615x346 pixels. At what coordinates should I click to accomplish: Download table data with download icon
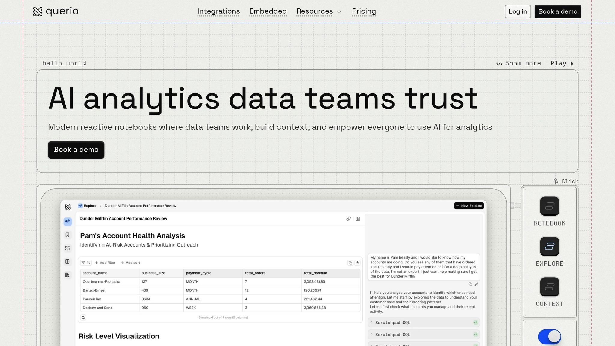tap(357, 263)
